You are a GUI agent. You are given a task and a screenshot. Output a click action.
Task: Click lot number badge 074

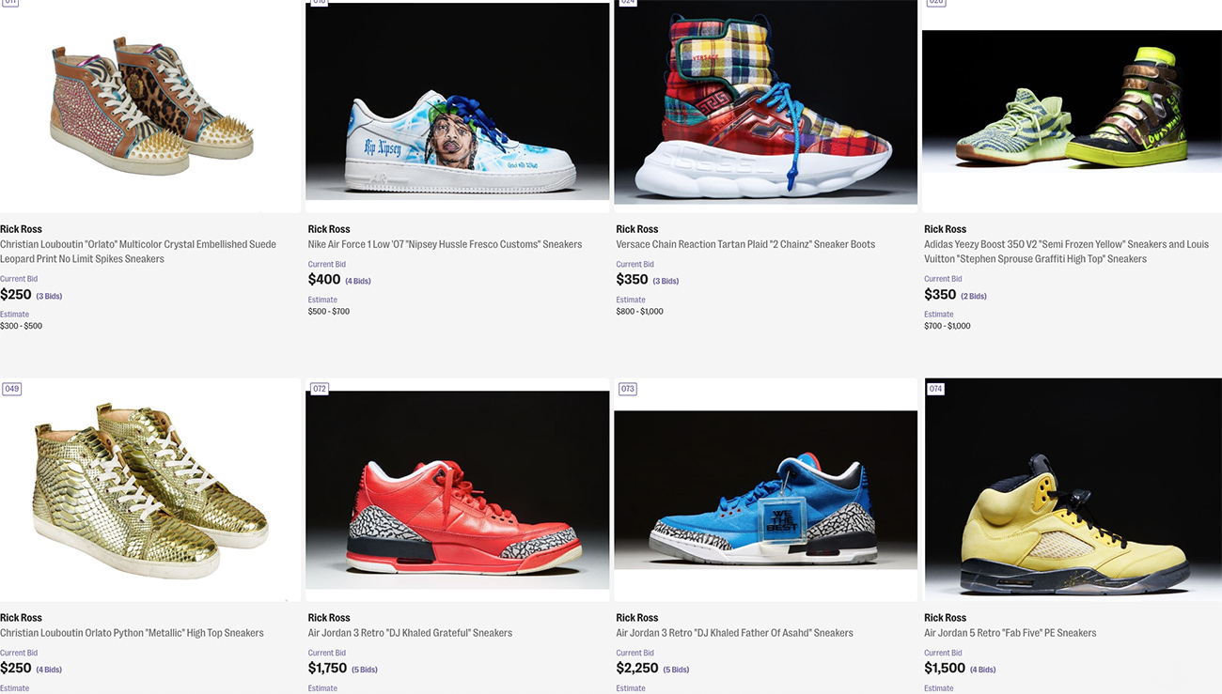point(935,389)
